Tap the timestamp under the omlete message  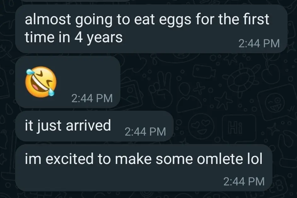tap(244, 181)
